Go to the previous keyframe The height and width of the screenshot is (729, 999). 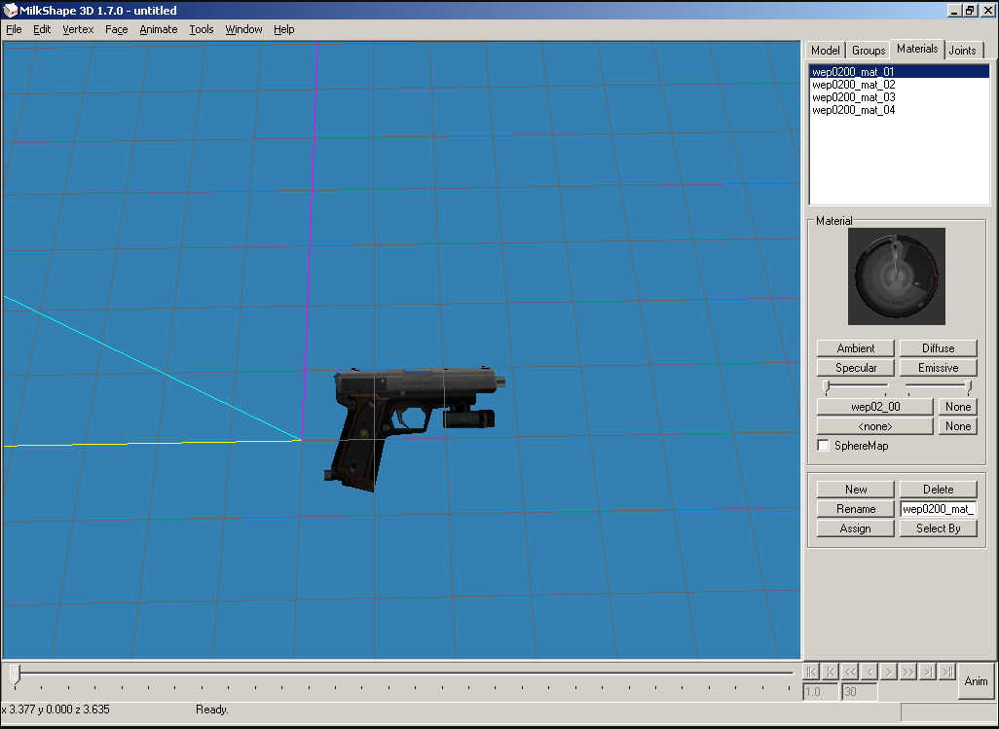click(x=831, y=672)
